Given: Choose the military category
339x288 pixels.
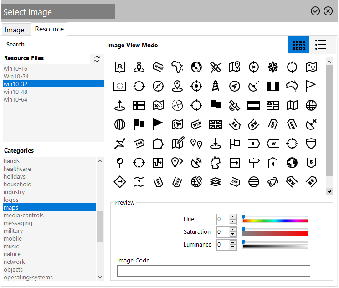Looking at the screenshot, I should (x=50, y=231).
